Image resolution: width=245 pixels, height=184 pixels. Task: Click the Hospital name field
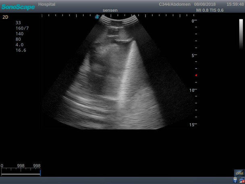coord(47,4)
